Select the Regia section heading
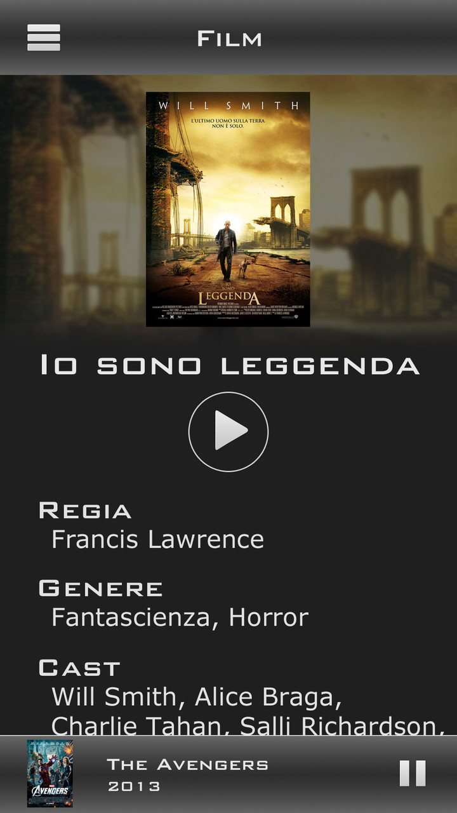The height and width of the screenshot is (813, 457). point(85,511)
